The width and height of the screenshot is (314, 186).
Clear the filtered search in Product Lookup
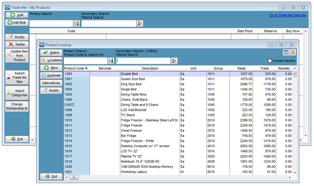pyautogui.click(x=174, y=61)
